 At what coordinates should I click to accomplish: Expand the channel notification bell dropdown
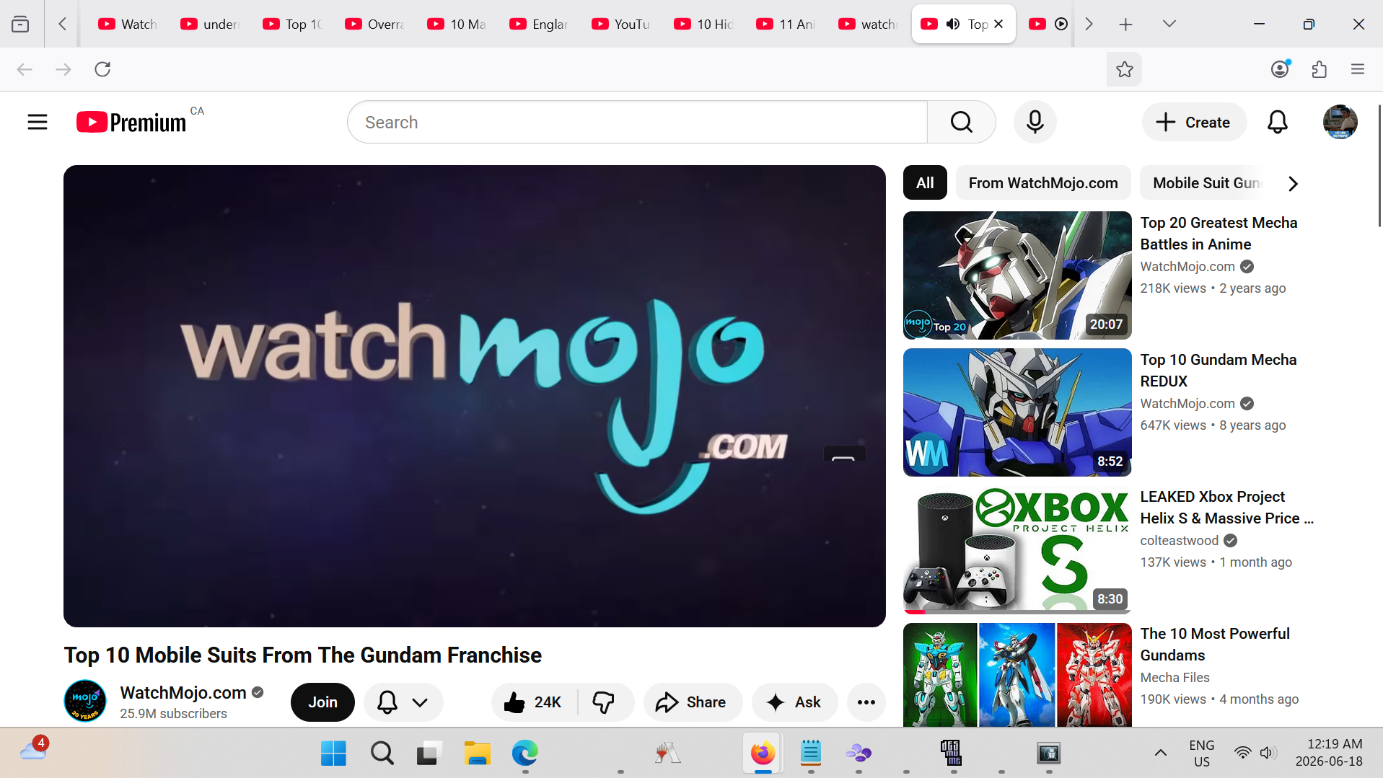coord(403,702)
